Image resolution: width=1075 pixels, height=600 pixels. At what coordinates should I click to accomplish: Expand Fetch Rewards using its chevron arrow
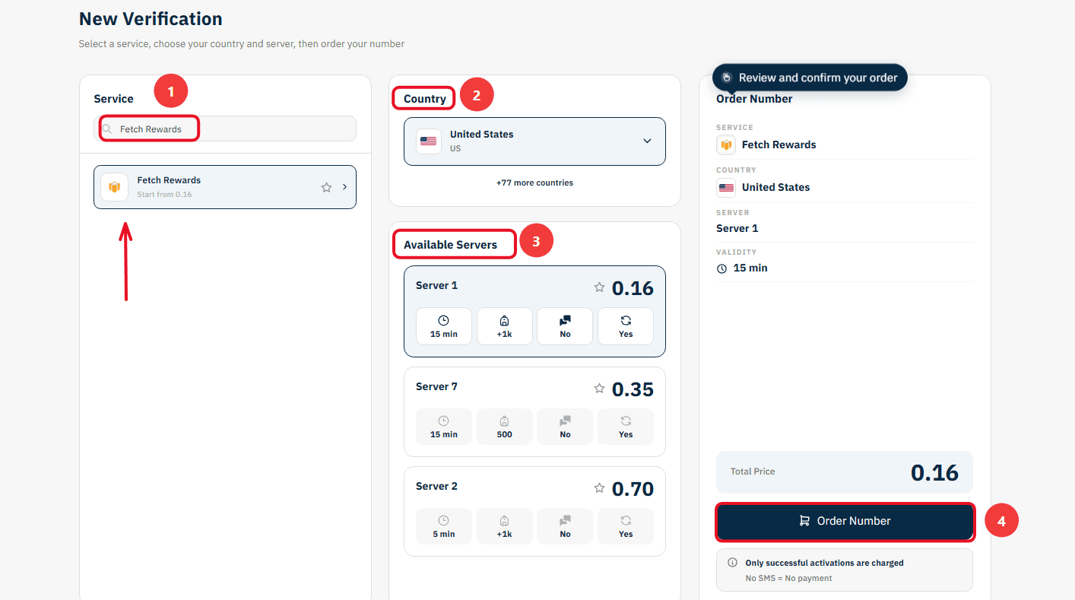344,187
